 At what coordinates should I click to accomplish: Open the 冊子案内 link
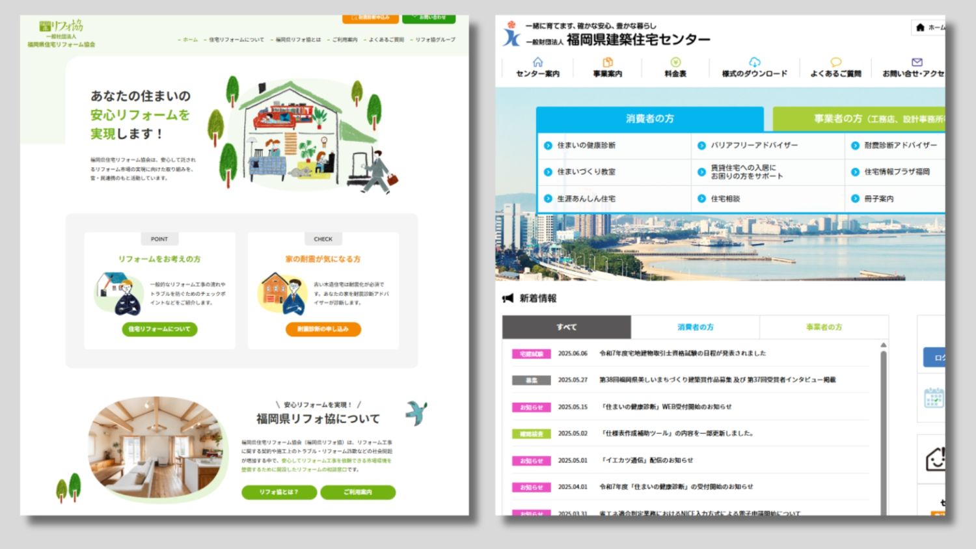click(879, 198)
